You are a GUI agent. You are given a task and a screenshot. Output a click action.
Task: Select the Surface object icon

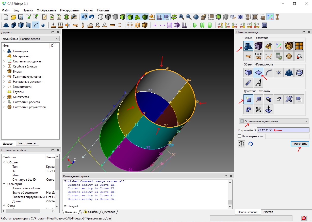click(258, 73)
